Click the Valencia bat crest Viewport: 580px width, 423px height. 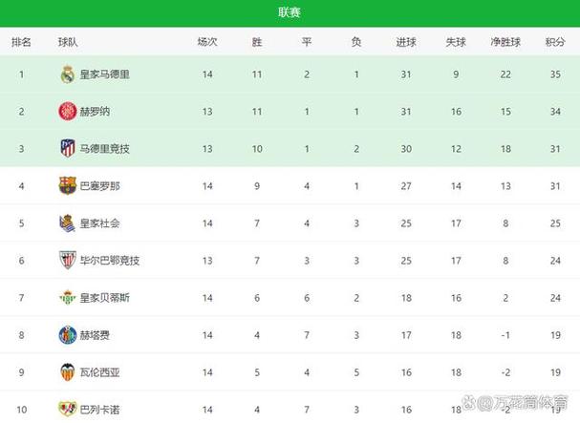(x=68, y=372)
